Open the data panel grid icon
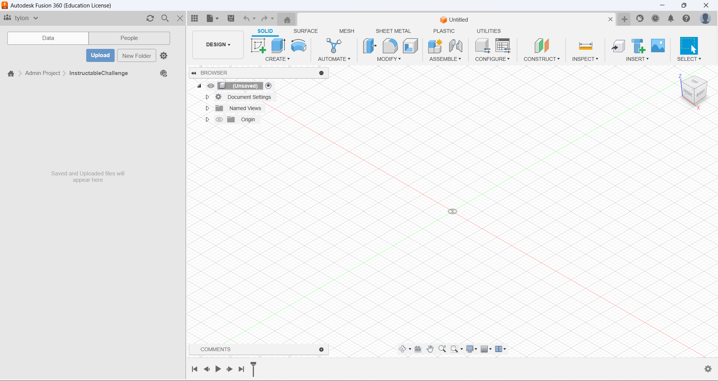 194,18
